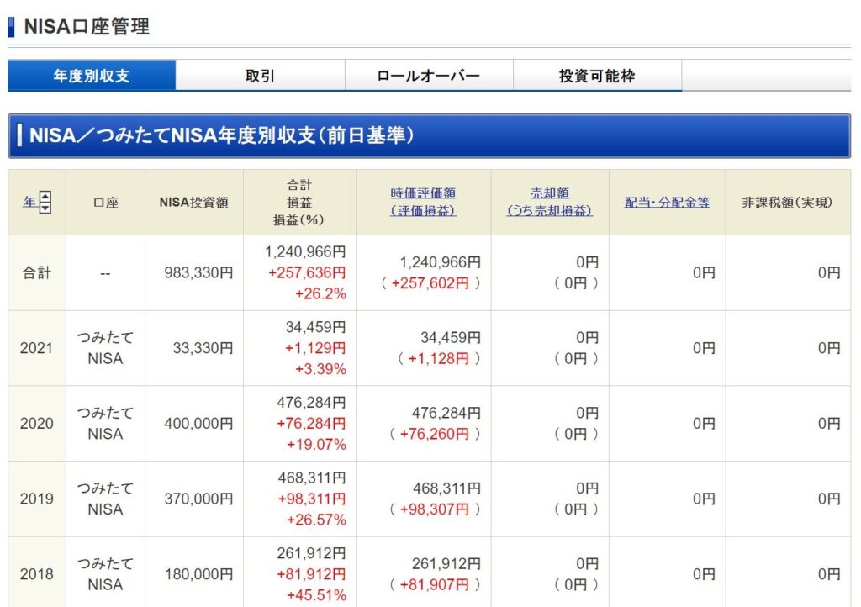Viewport: 861px width, 607px height.
Task: Click the 非課税額(実現) column header
Action: 787,202
